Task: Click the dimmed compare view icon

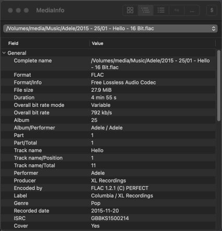Action: [177, 10]
